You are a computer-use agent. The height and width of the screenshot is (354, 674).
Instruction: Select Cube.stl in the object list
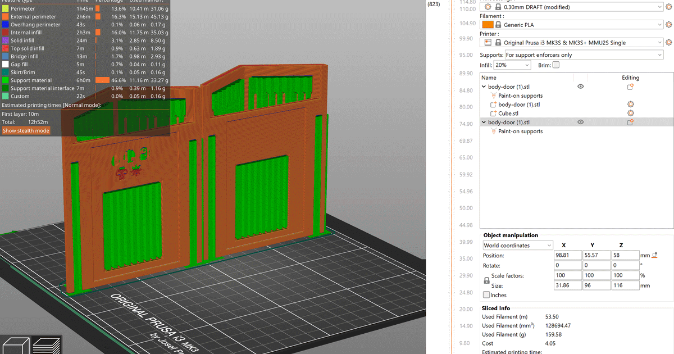pyautogui.click(x=508, y=114)
